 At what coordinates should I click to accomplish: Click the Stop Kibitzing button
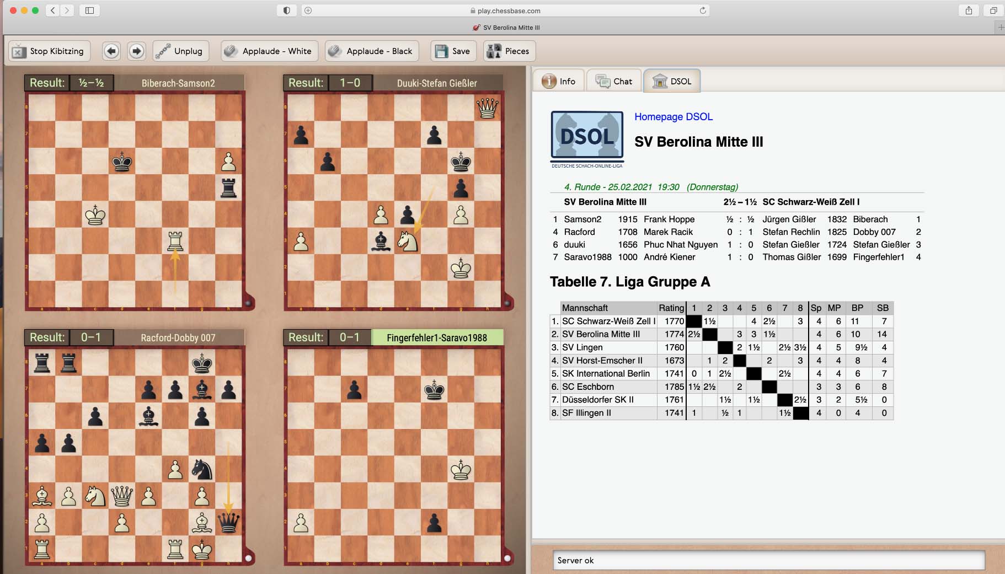pyautogui.click(x=49, y=51)
